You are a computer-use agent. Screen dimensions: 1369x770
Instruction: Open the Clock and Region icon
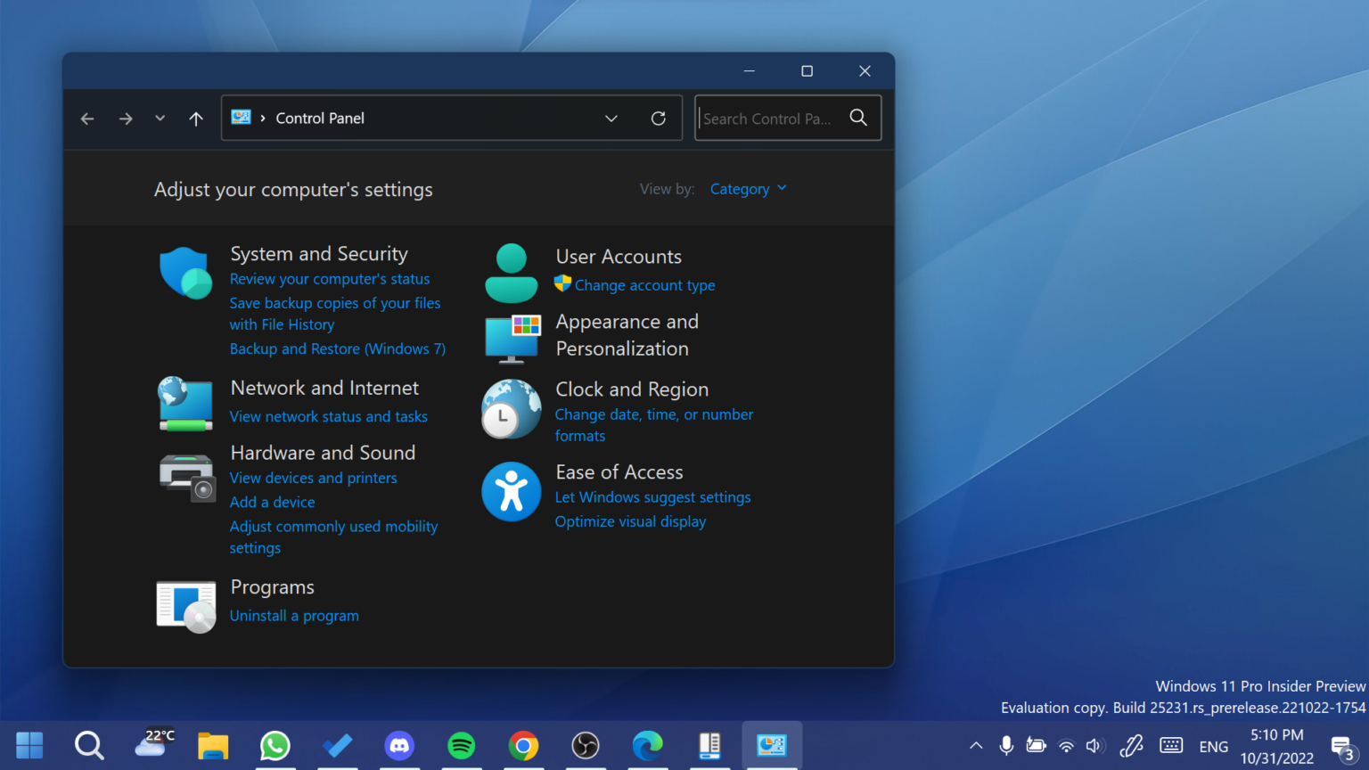[511, 410]
